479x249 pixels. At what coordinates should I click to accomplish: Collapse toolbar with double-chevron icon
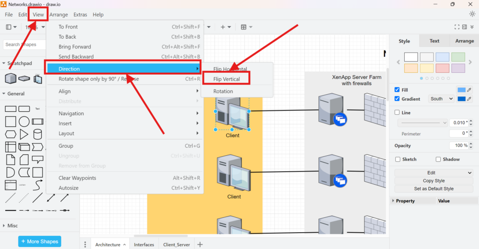click(x=472, y=27)
